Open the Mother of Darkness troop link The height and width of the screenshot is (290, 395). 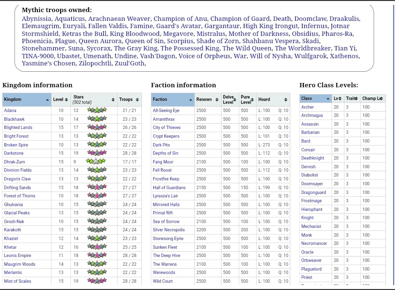click(258, 33)
